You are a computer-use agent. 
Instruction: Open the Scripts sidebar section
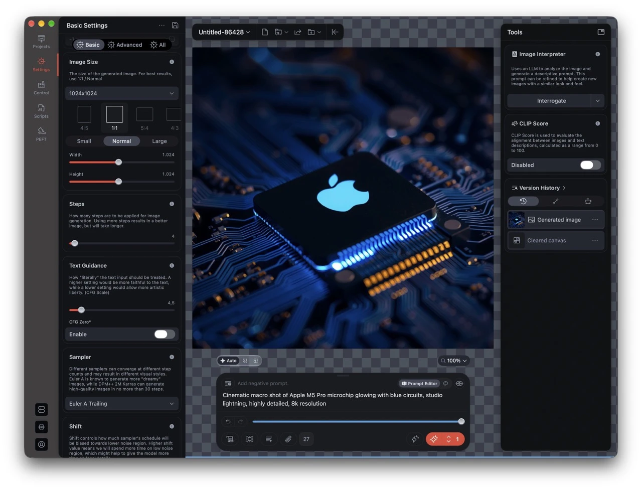coord(41,111)
